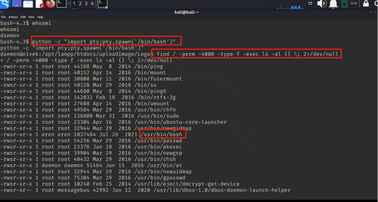The height and width of the screenshot is (202, 378).
Task: Click the /usr/bin/bash path
Action: [x=161, y=135]
